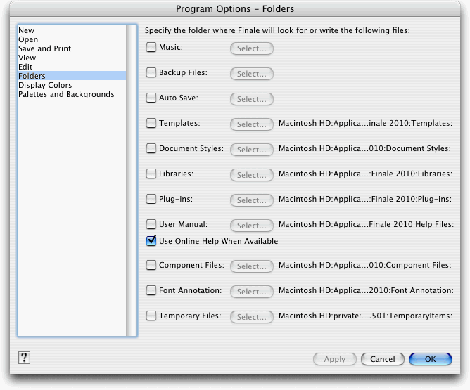Enable the Component Files checkbox
Viewport: 470px width, 390px height.
click(151, 265)
